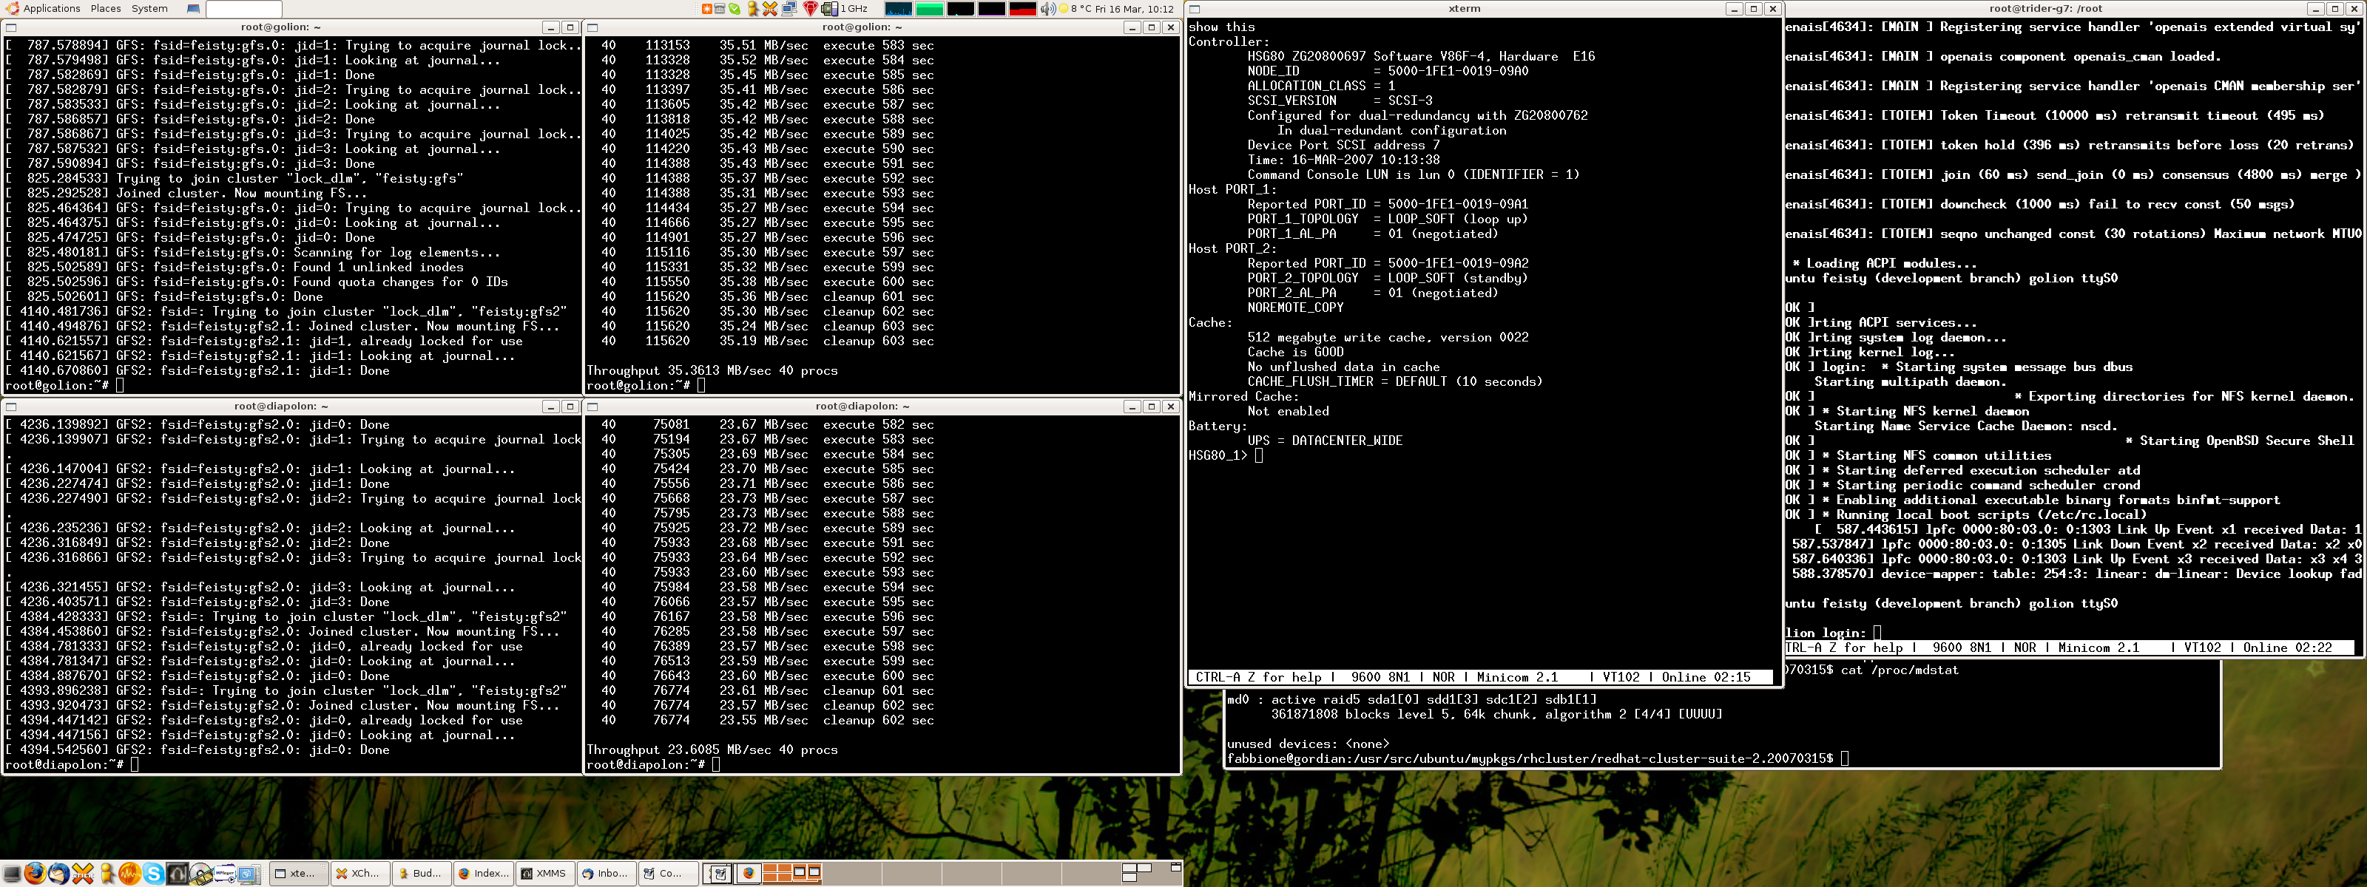Open the yellow buddy messenger tray icon

(x=752, y=9)
